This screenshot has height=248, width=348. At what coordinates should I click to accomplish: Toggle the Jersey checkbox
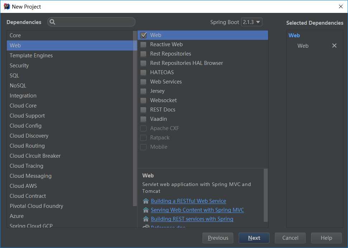tap(144, 91)
